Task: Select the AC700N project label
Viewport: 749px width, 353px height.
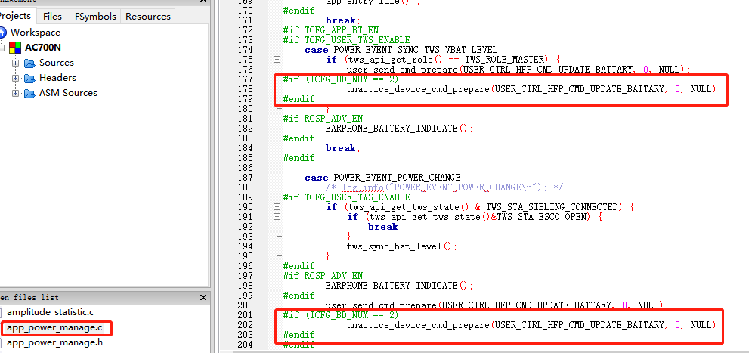Action: [x=43, y=48]
